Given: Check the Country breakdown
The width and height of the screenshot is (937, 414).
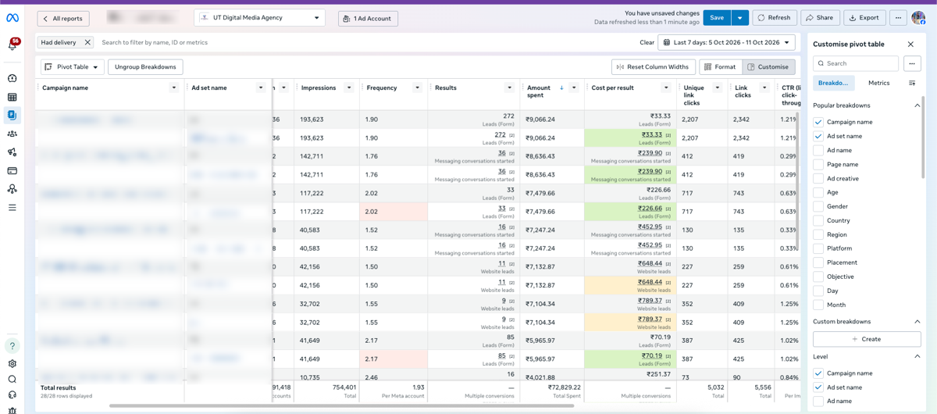Looking at the screenshot, I should tap(818, 220).
